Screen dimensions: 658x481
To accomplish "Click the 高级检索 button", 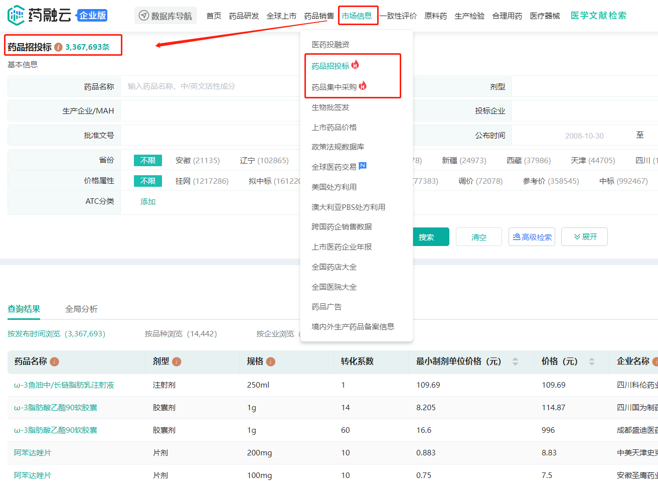I will coord(532,237).
